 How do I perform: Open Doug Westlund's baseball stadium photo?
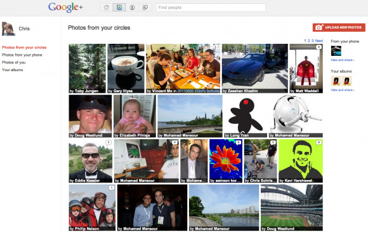(x=292, y=208)
